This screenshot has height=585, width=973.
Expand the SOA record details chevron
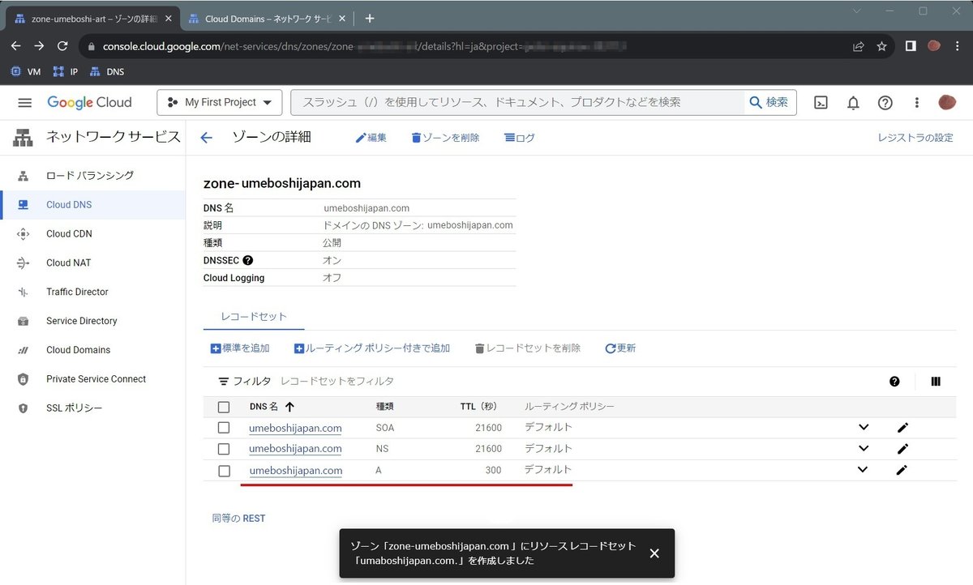click(x=864, y=427)
